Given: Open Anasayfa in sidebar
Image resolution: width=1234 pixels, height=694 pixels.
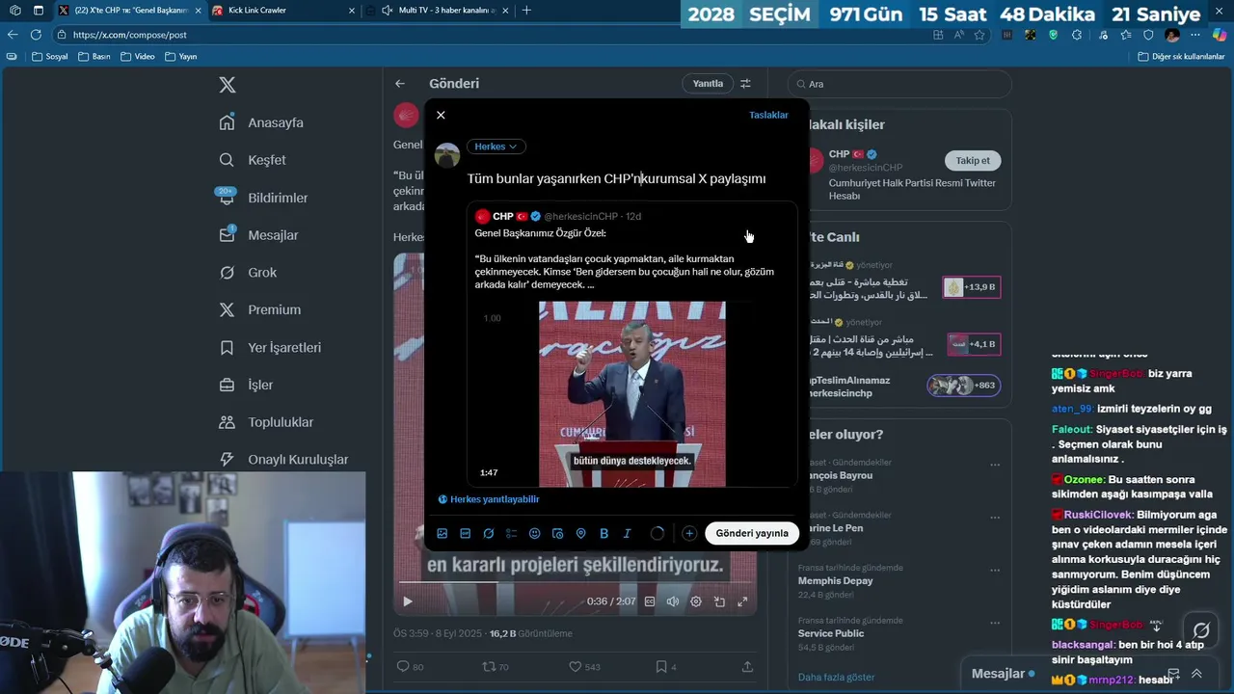Looking at the screenshot, I should coord(262,122).
